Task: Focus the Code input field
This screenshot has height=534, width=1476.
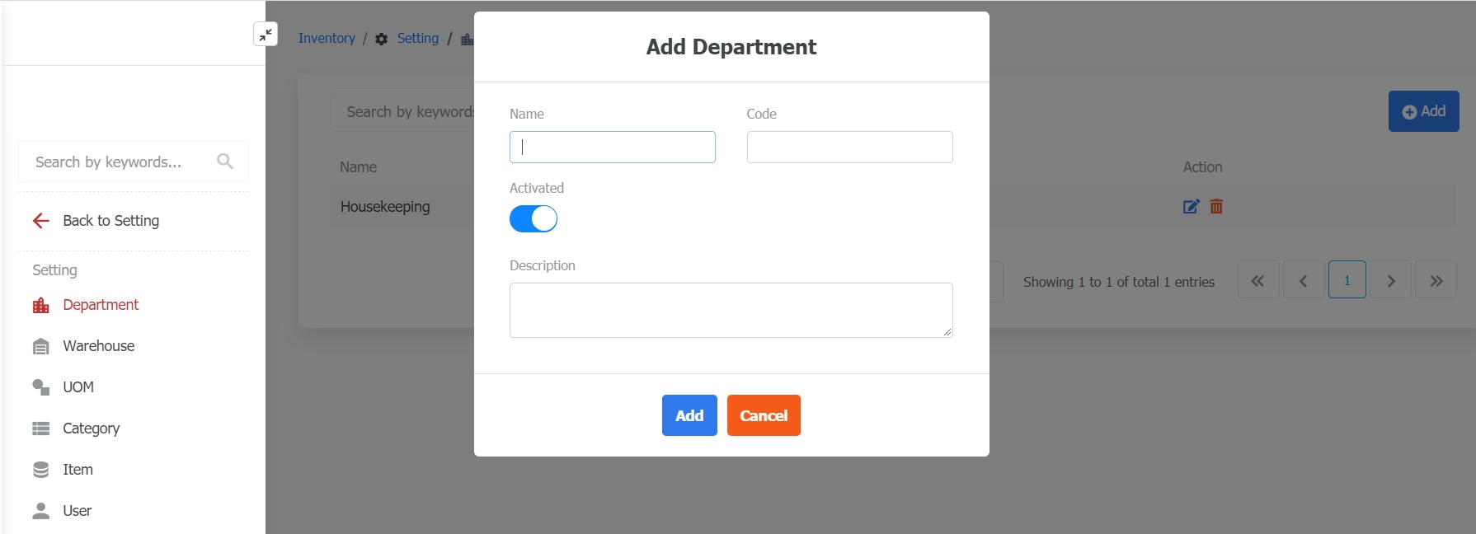Action: [849, 148]
